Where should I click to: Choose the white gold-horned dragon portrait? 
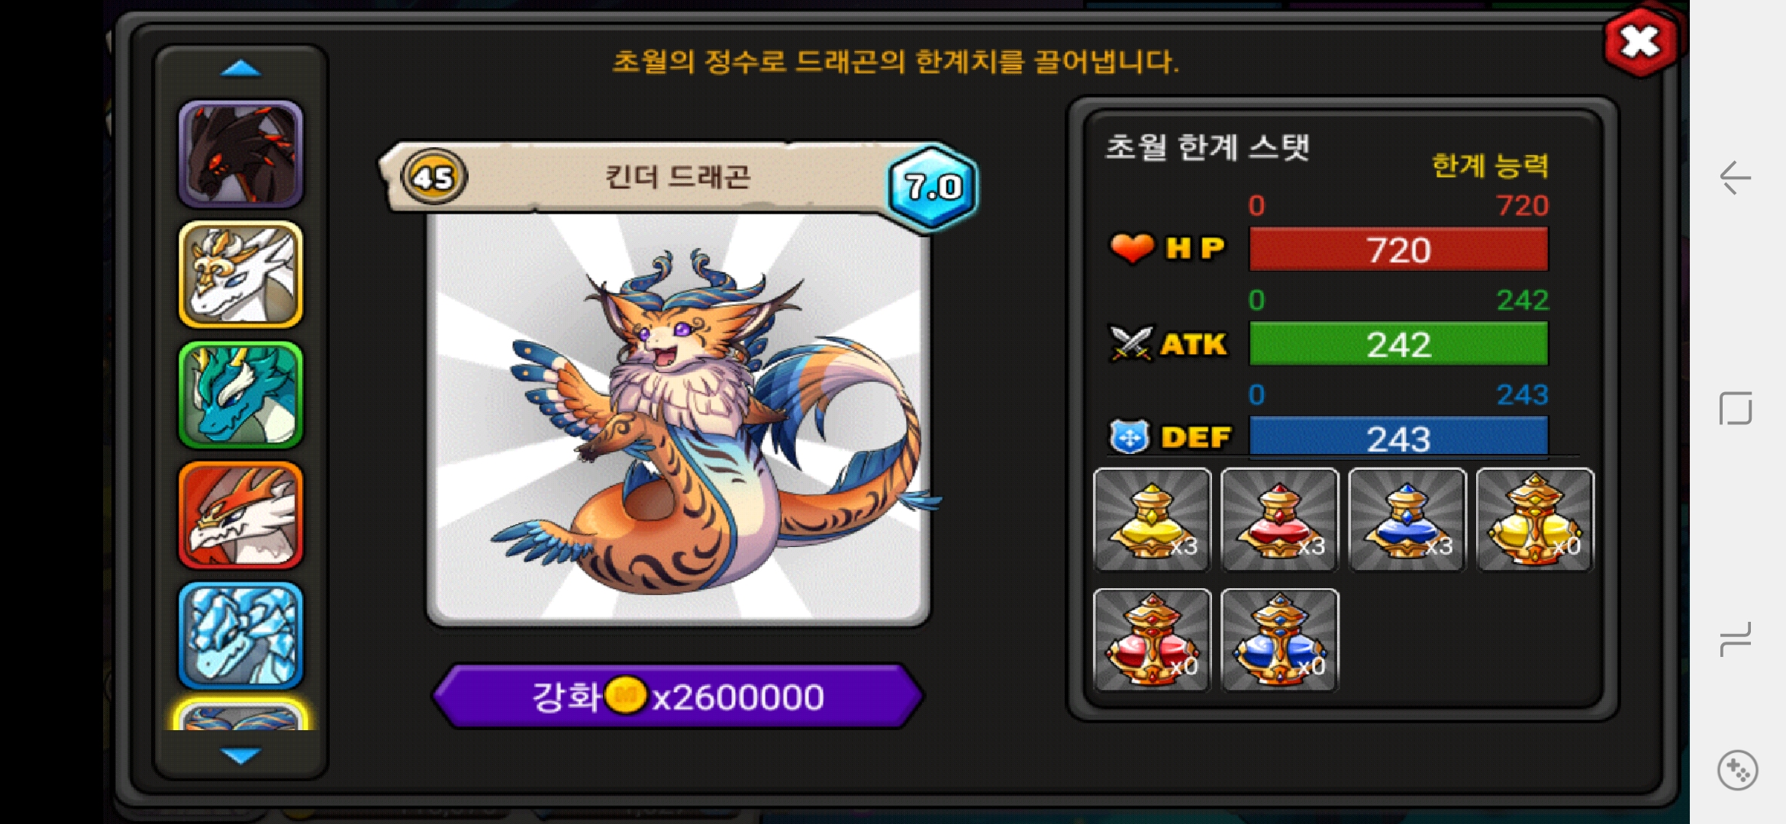coord(240,275)
